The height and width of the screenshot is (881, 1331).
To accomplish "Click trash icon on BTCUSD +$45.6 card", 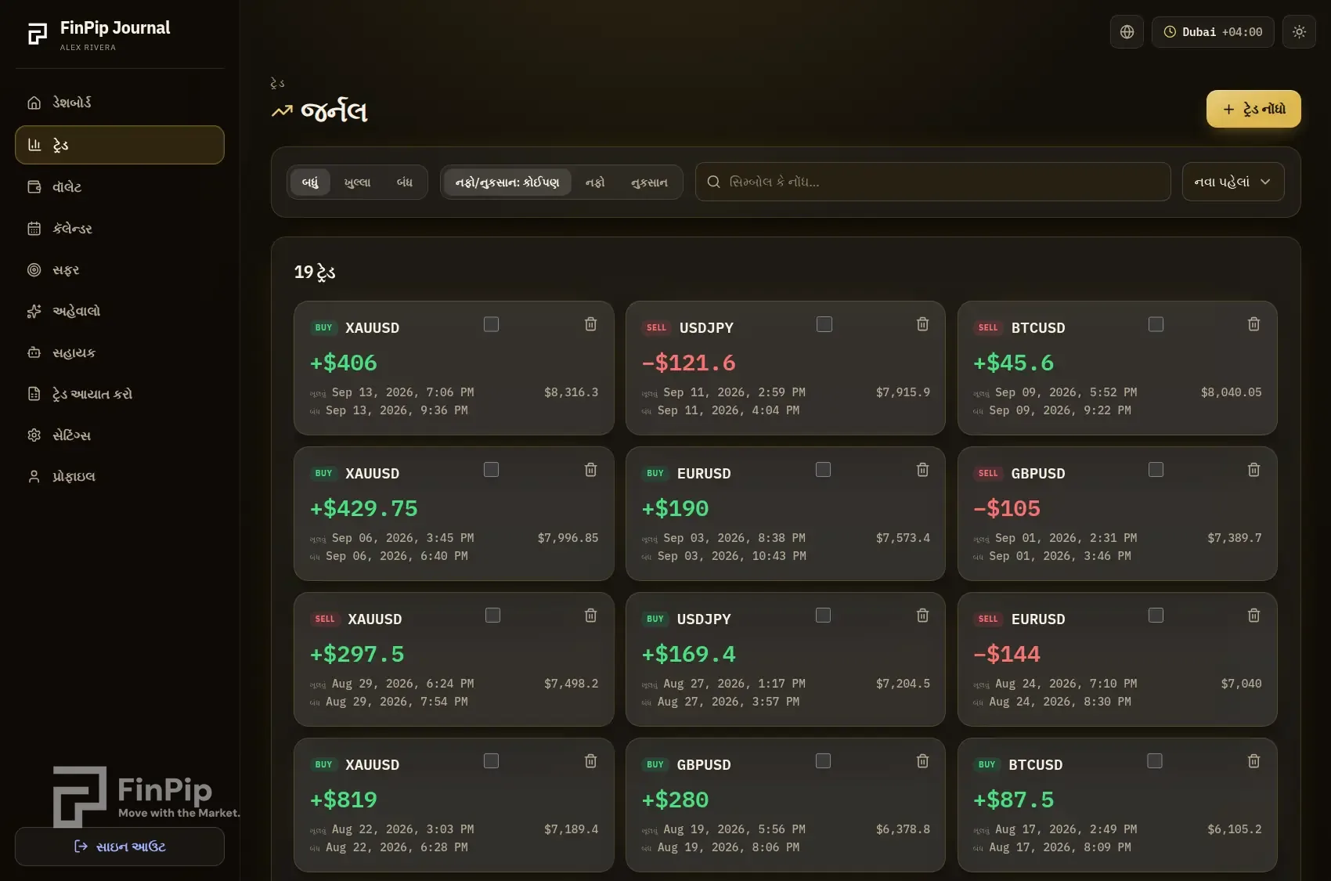I will point(1253,324).
